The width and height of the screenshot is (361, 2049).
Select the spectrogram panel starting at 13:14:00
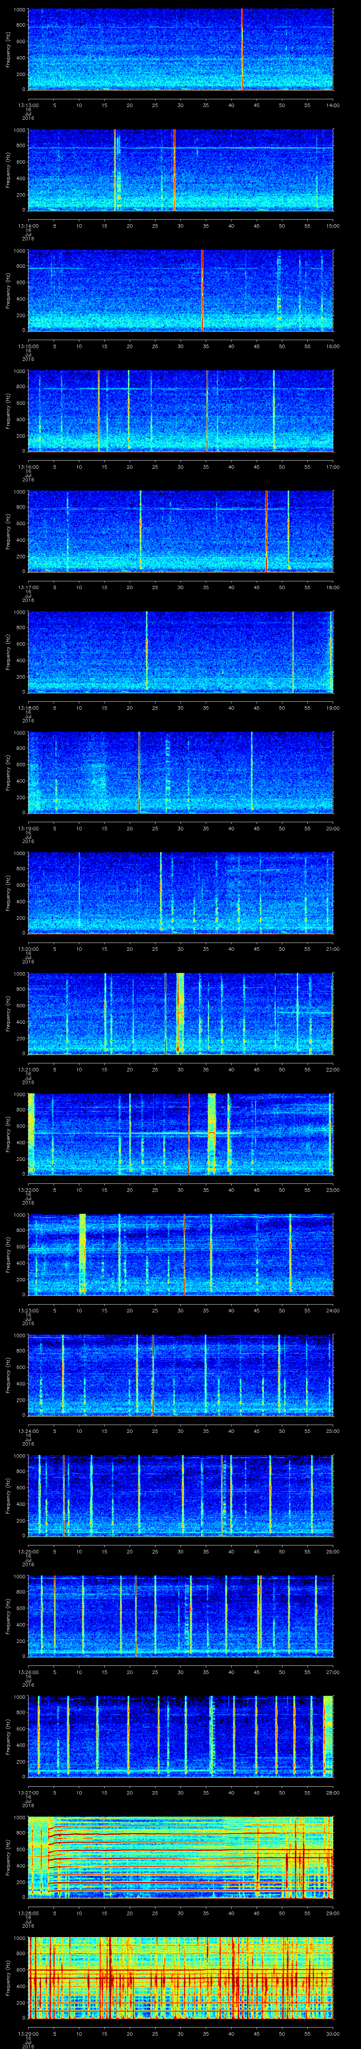pyautogui.click(x=181, y=170)
